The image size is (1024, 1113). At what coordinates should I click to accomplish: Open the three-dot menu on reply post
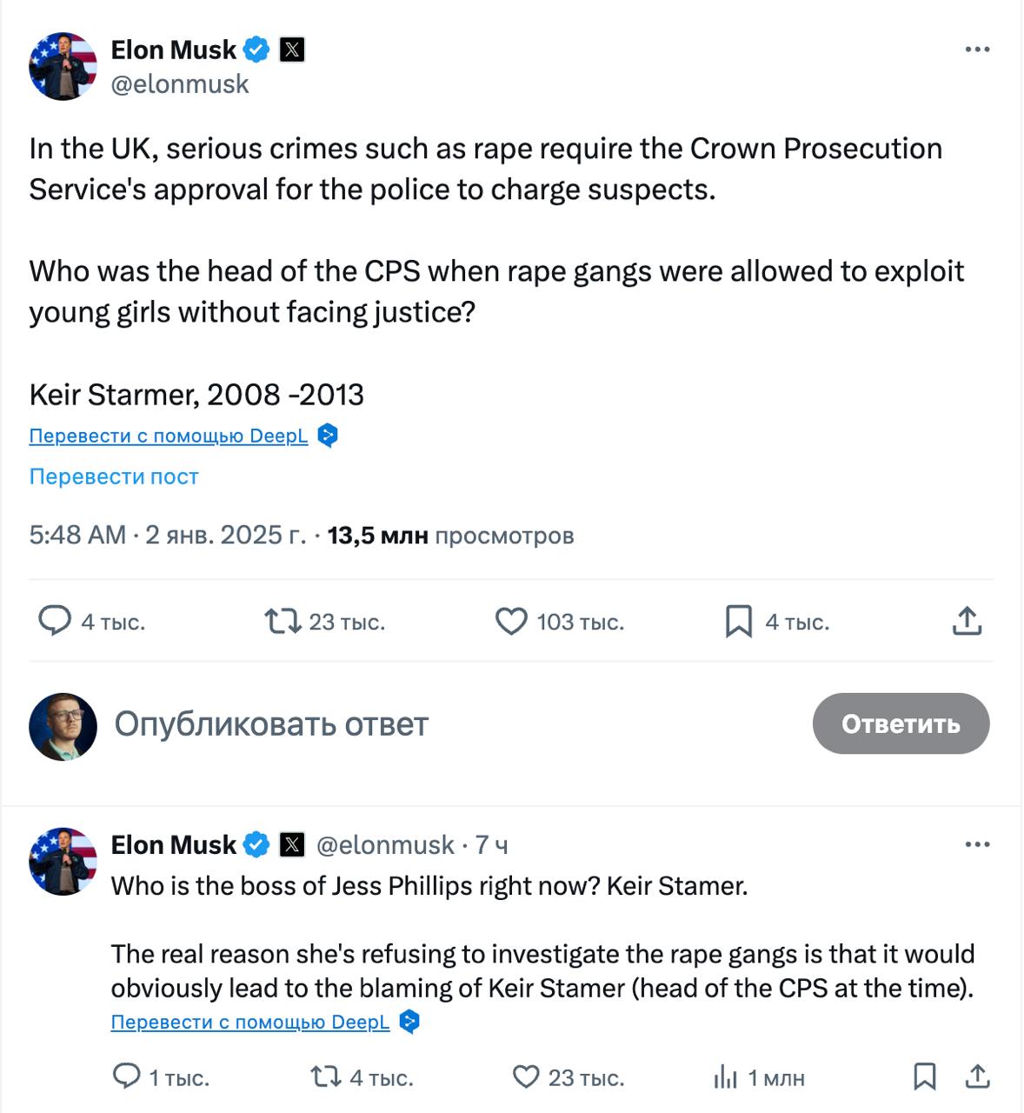coord(977,844)
